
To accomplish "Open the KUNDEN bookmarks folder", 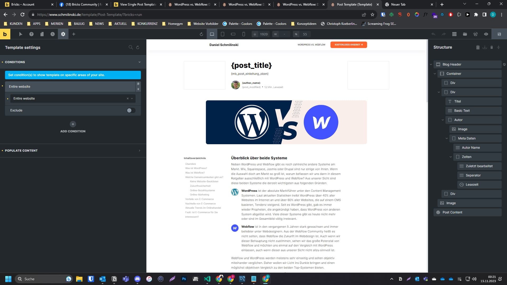I will [13, 24].
